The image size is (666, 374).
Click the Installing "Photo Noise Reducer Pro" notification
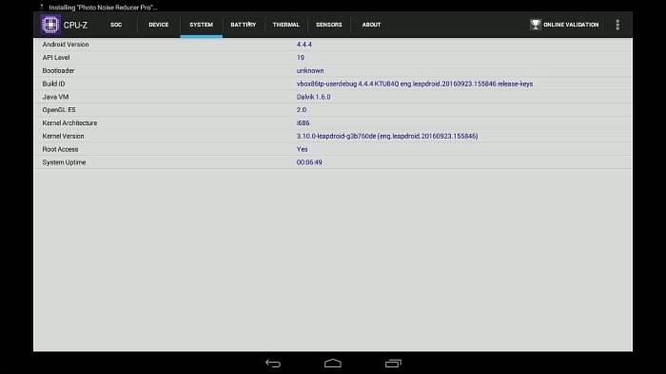103,8
